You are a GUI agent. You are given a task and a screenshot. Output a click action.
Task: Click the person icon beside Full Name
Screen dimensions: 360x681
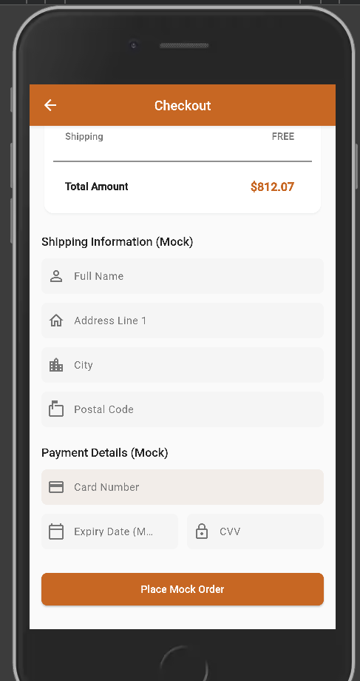[56, 276]
